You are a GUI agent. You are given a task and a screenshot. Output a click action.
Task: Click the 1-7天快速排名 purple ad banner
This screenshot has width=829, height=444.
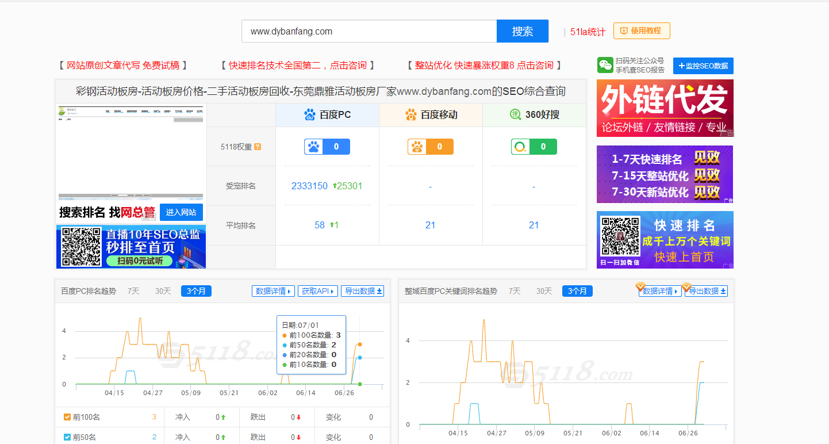coord(665,174)
